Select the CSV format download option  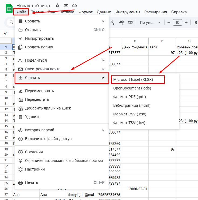pyautogui.click(x=129, y=114)
